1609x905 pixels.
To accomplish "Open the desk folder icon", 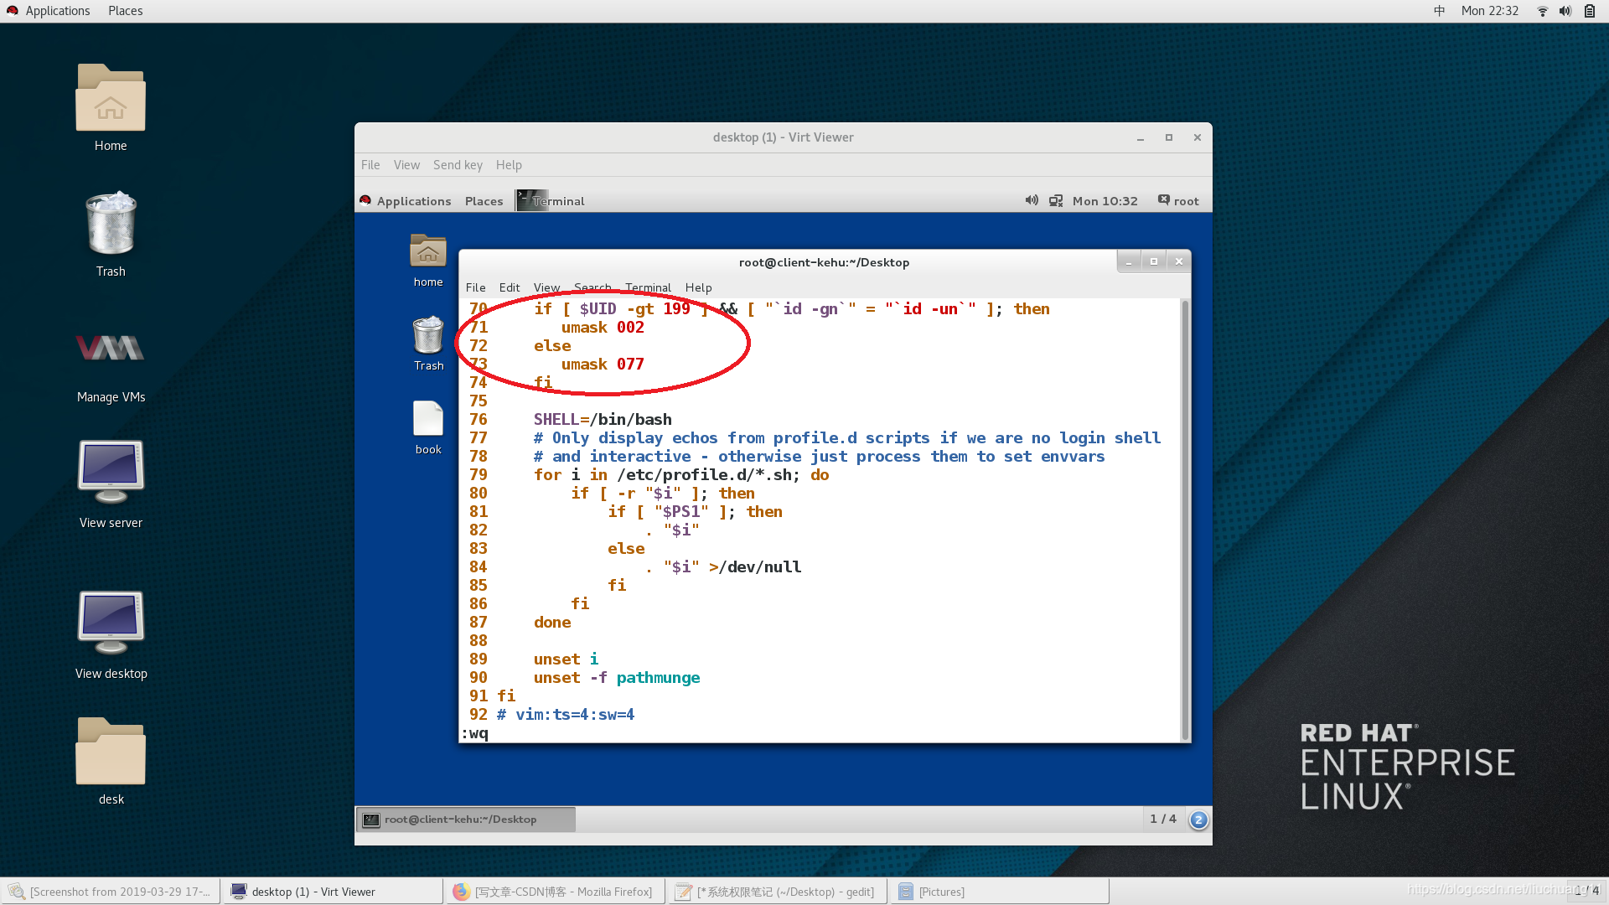I will pyautogui.click(x=111, y=751).
